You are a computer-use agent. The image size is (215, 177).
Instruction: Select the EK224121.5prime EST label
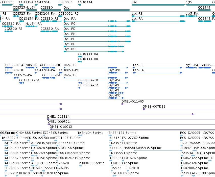coord(122,133)
